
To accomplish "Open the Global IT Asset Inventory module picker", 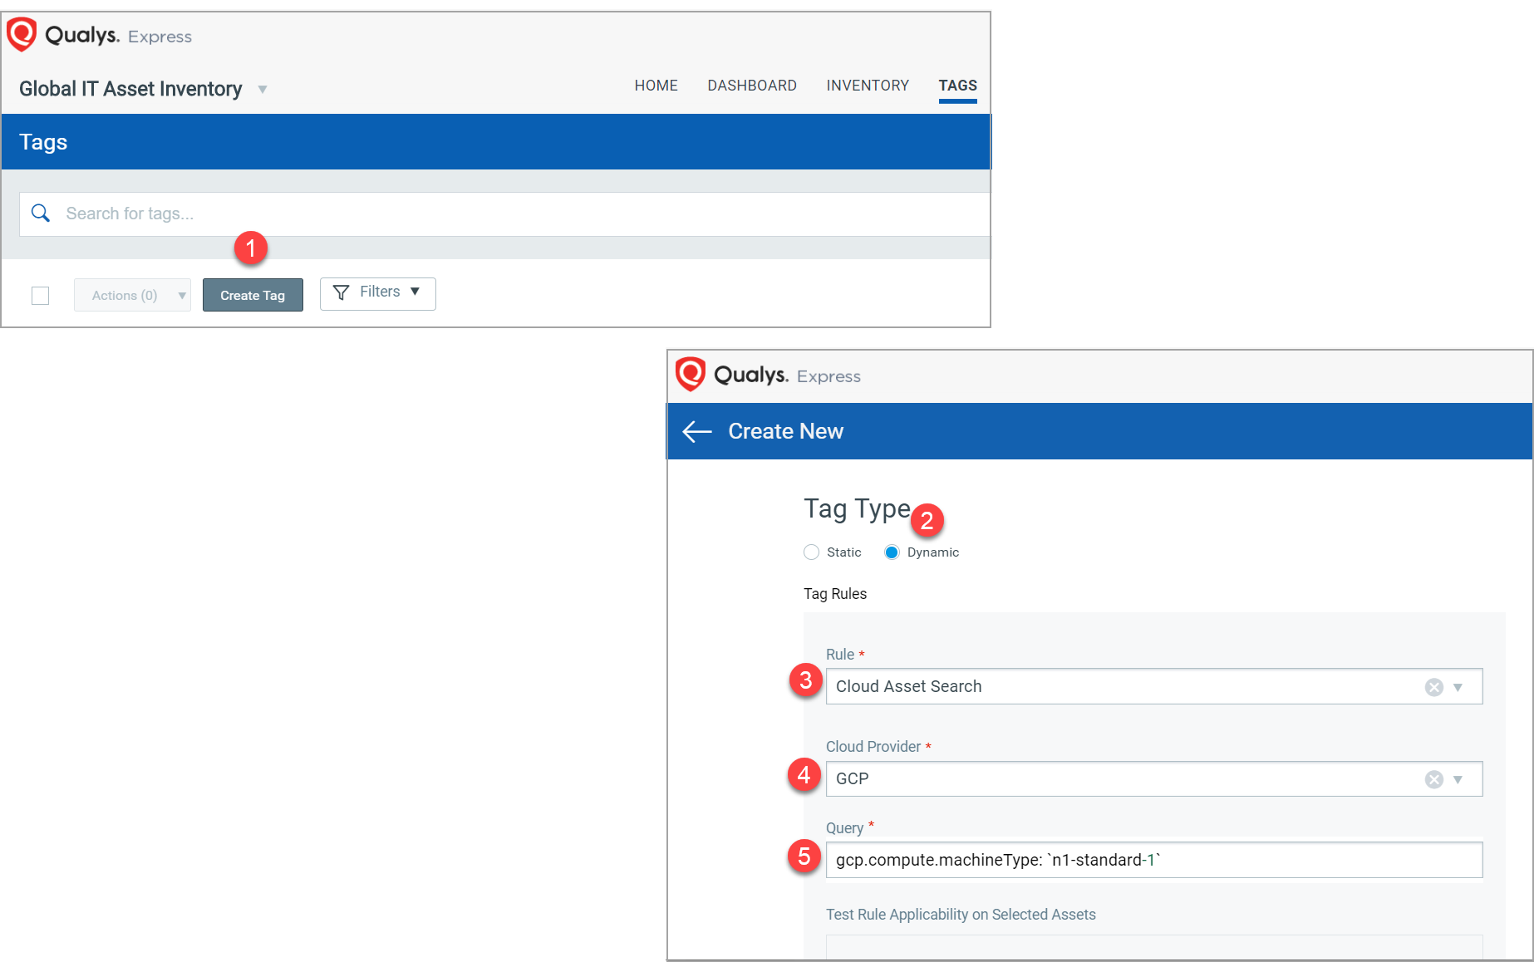I will point(262,90).
